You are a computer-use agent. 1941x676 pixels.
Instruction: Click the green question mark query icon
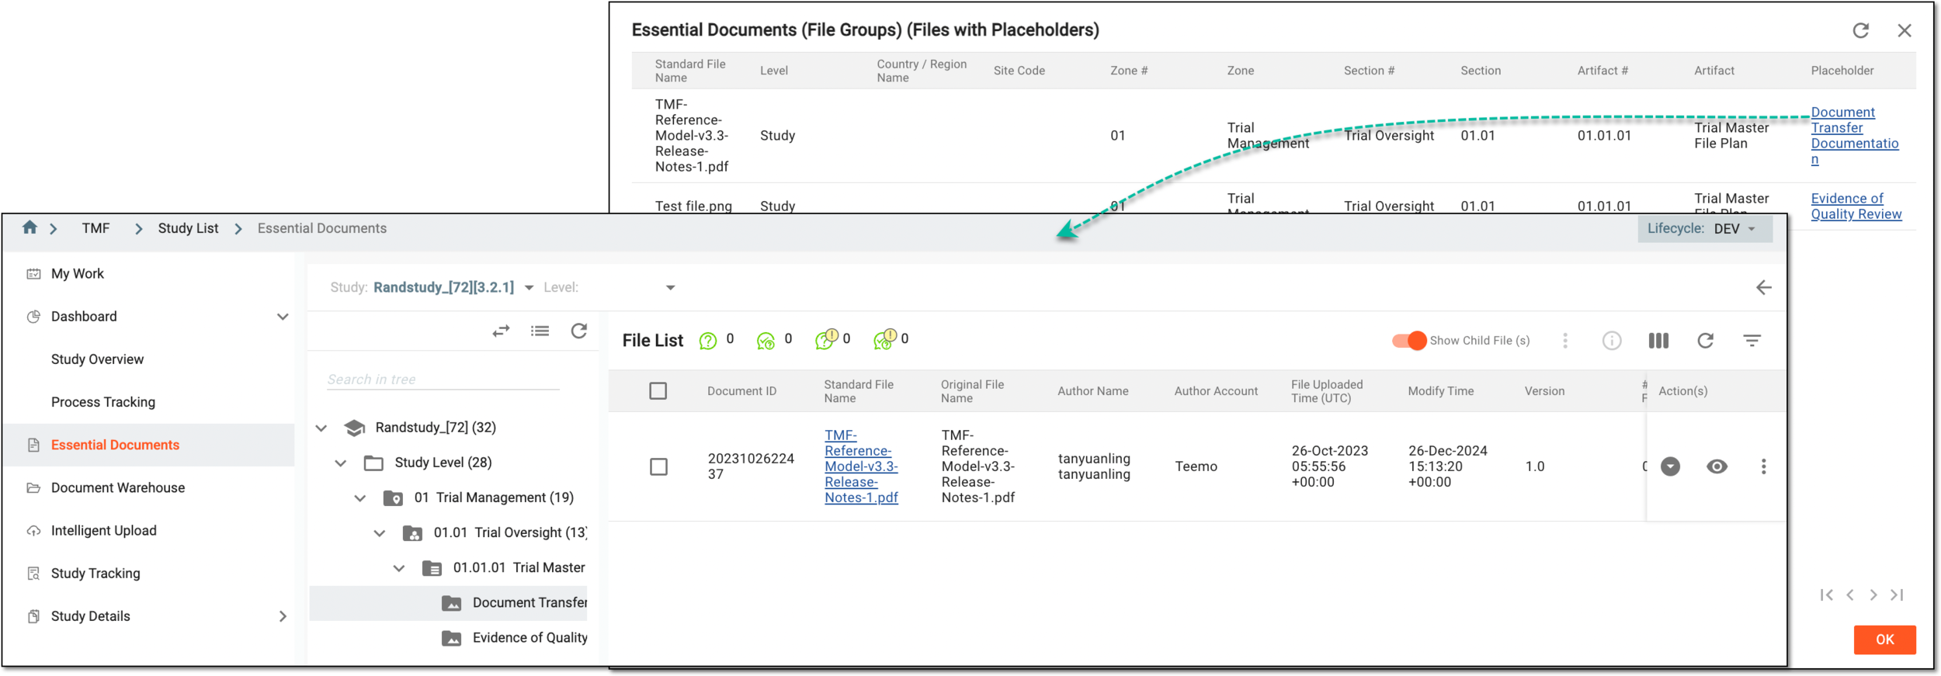click(x=707, y=341)
